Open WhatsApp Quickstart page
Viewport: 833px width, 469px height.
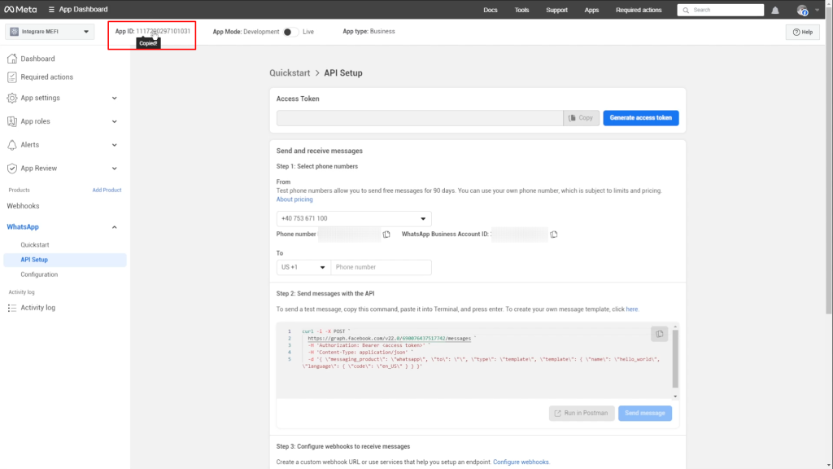click(35, 245)
